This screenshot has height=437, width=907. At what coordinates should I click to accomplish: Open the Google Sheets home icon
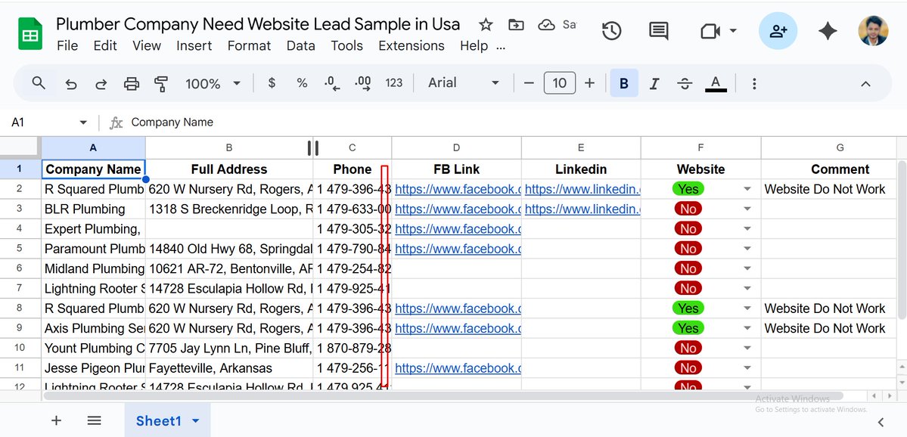[30, 34]
